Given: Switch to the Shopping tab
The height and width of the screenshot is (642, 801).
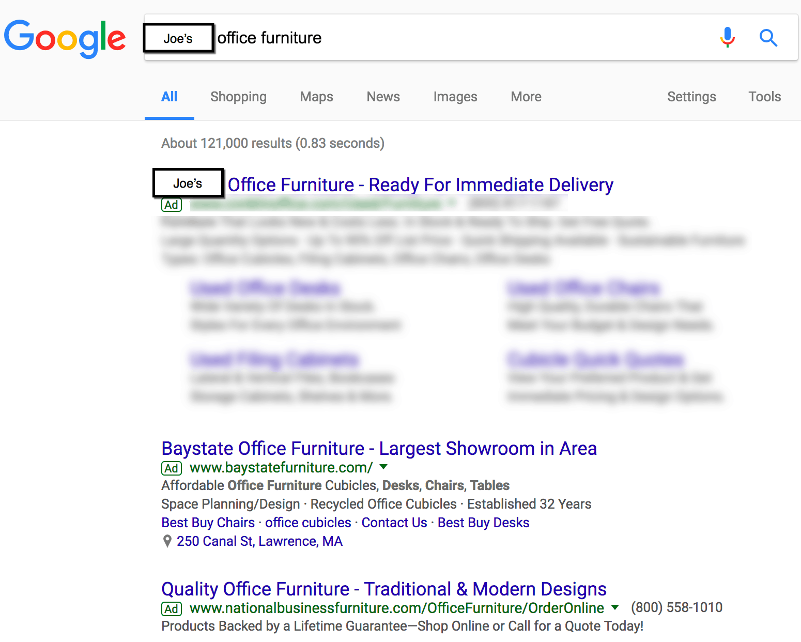Looking at the screenshot, I should click(x=238, y=97).
